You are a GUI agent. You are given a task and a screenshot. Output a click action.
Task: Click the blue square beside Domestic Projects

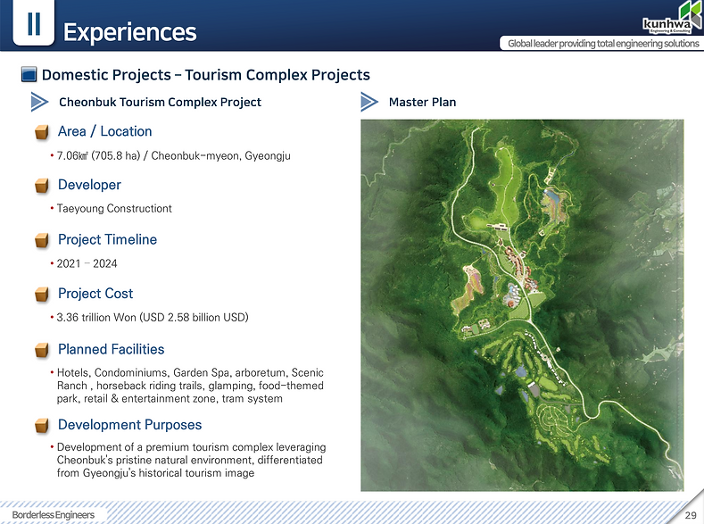(x=29, y=74)
